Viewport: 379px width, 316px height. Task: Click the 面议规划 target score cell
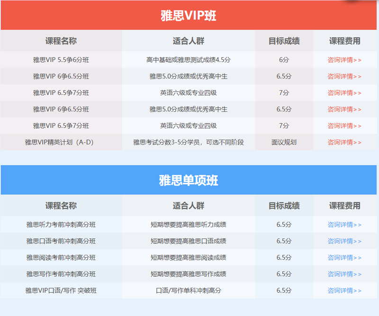coord(284,142)
